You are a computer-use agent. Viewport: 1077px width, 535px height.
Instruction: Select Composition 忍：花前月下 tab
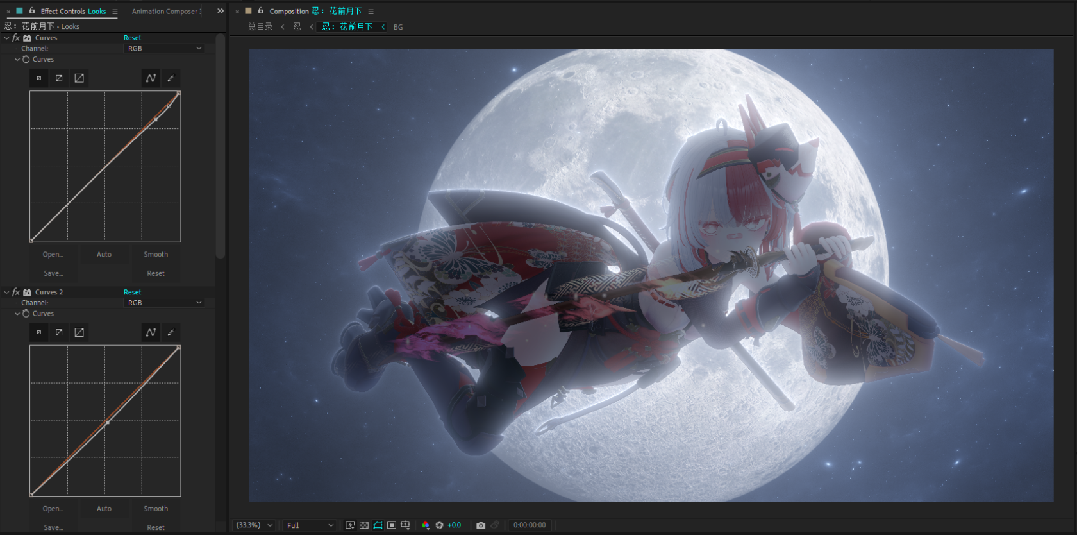coord(315,12)
